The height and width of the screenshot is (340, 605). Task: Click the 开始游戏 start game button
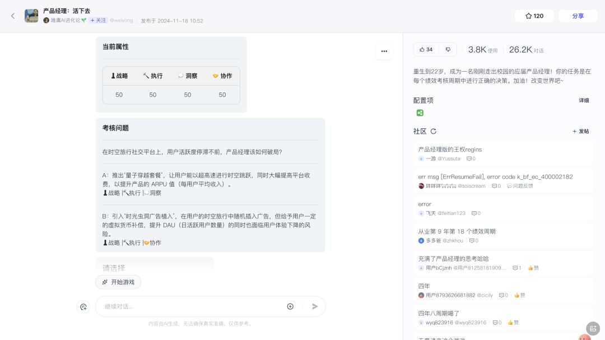pyautogui.click(x=118, y=282)
